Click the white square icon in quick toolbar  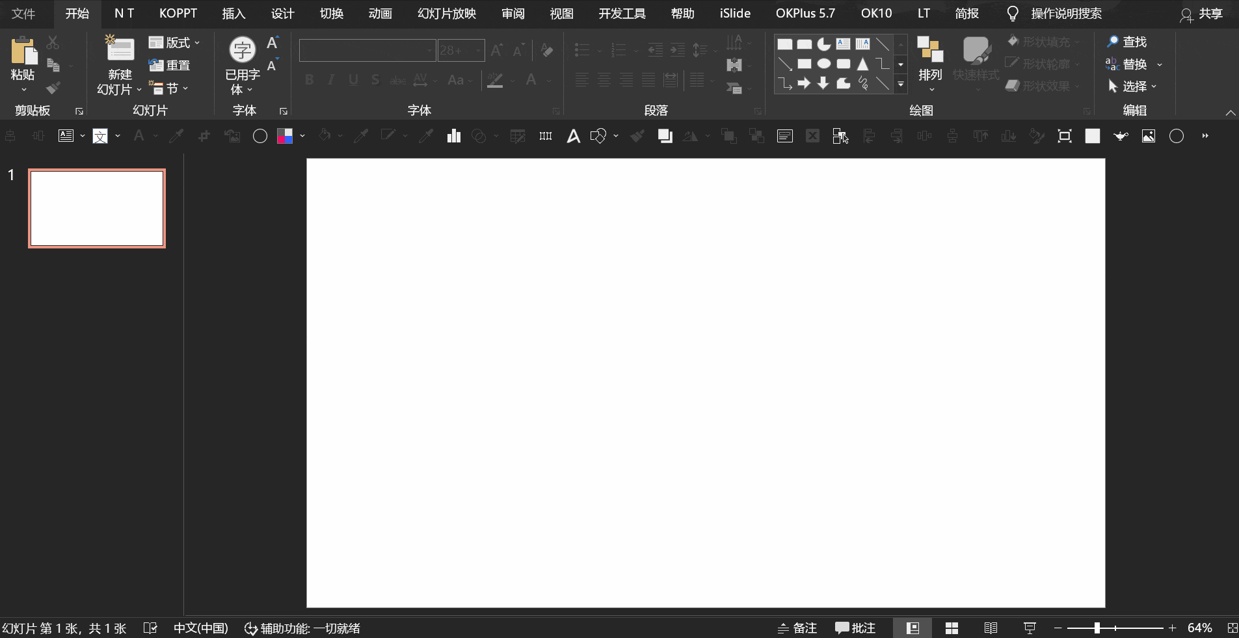(1093, 136)
